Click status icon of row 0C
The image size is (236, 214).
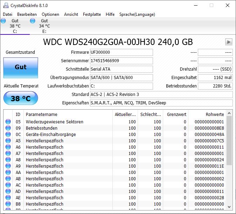click(x=8, y=135)
